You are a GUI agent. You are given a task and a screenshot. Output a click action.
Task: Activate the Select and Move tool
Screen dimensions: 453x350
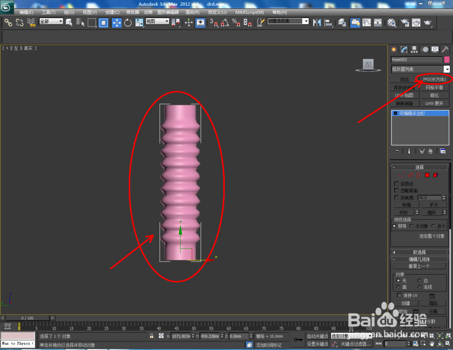point(117,23)
